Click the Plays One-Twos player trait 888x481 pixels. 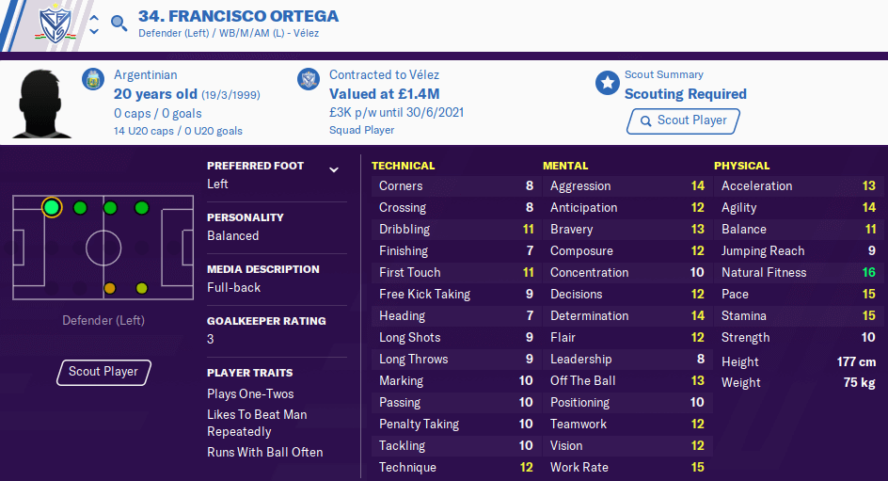click(x=250, y=393)
